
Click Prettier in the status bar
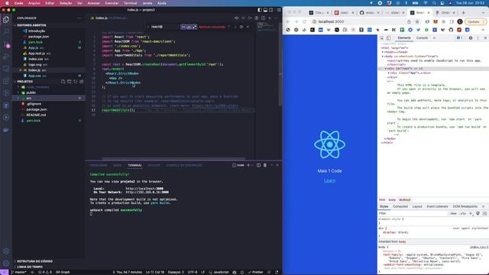(256, 272)
